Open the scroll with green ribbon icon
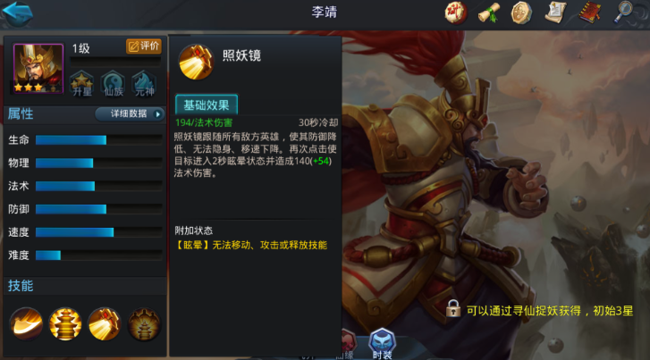This screenshot has height=360, width=650. [489, 13]
